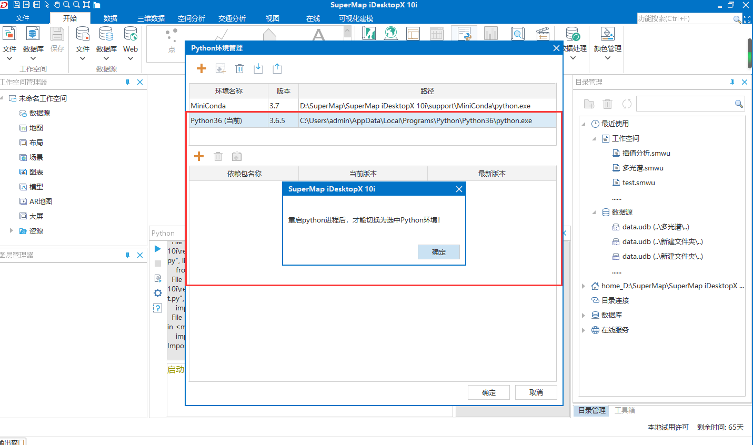Click the clapperboard video icon in ribbon
Screen dimensions: 753x445
click(543, 34)
